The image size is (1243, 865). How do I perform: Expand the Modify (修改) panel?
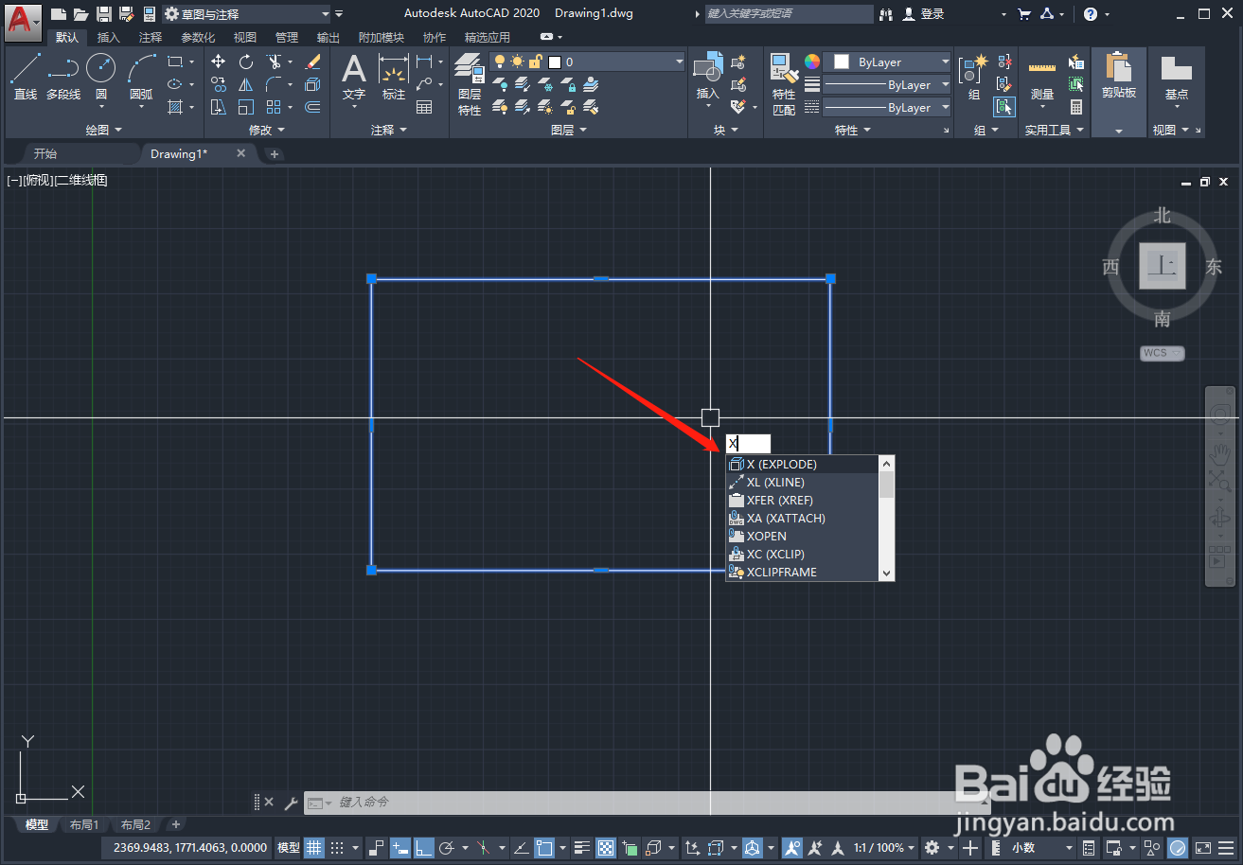click(267, 130)
